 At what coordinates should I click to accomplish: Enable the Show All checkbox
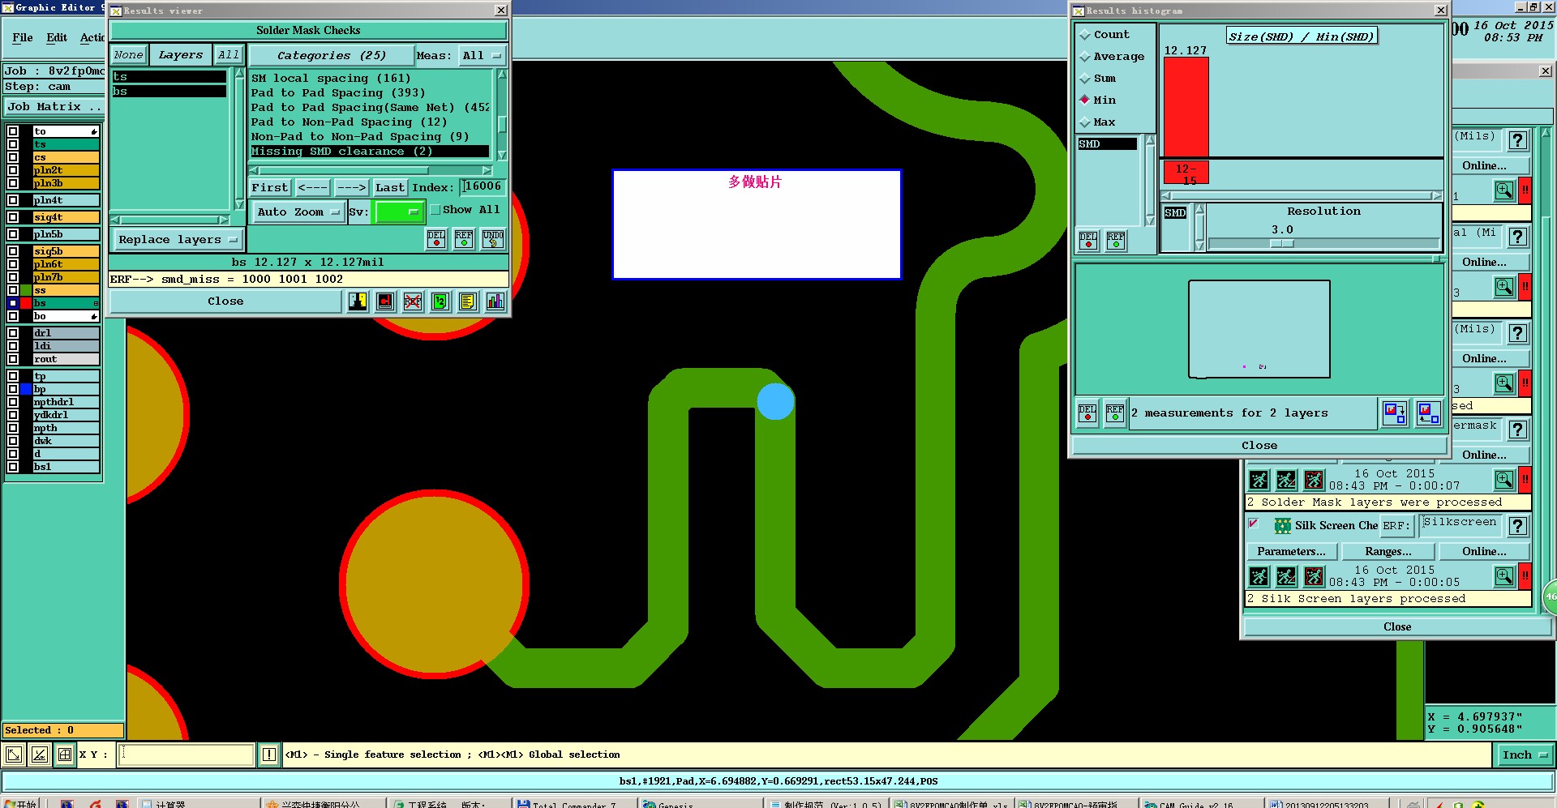(x=435, y=210)
